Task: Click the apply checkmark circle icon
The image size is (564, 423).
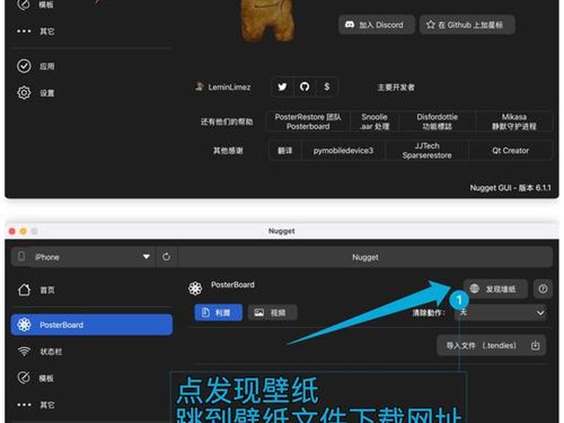Action: pos(24,66)
